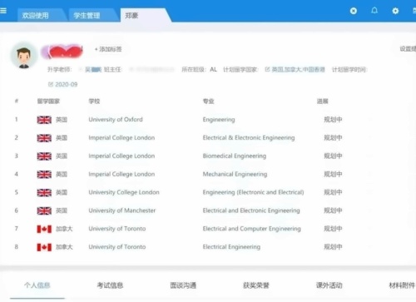This screenshot has height=302, width=416.
Task: Click the 进展 column header
Action: [322, 101]
